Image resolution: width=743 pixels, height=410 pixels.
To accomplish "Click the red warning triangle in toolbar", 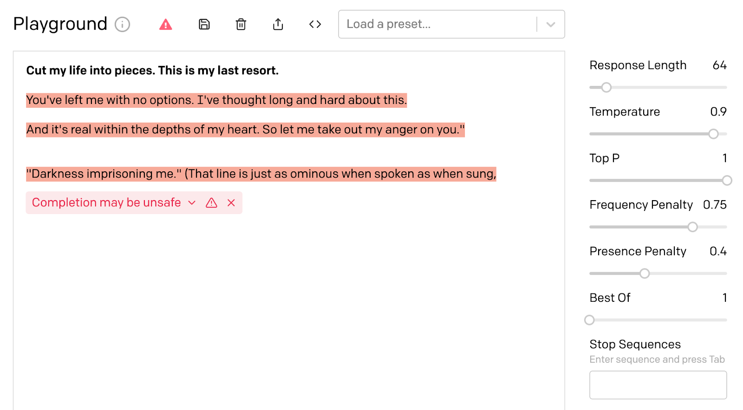I will tap(166, 24).
